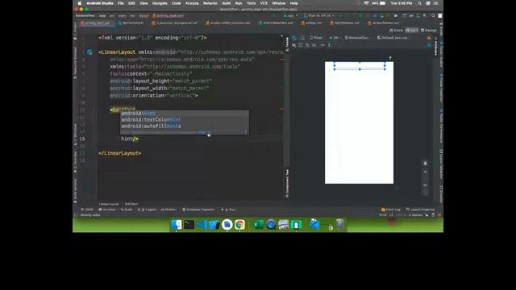Open the Default (en-us) locale dropdown

click(x=393, y=38)
